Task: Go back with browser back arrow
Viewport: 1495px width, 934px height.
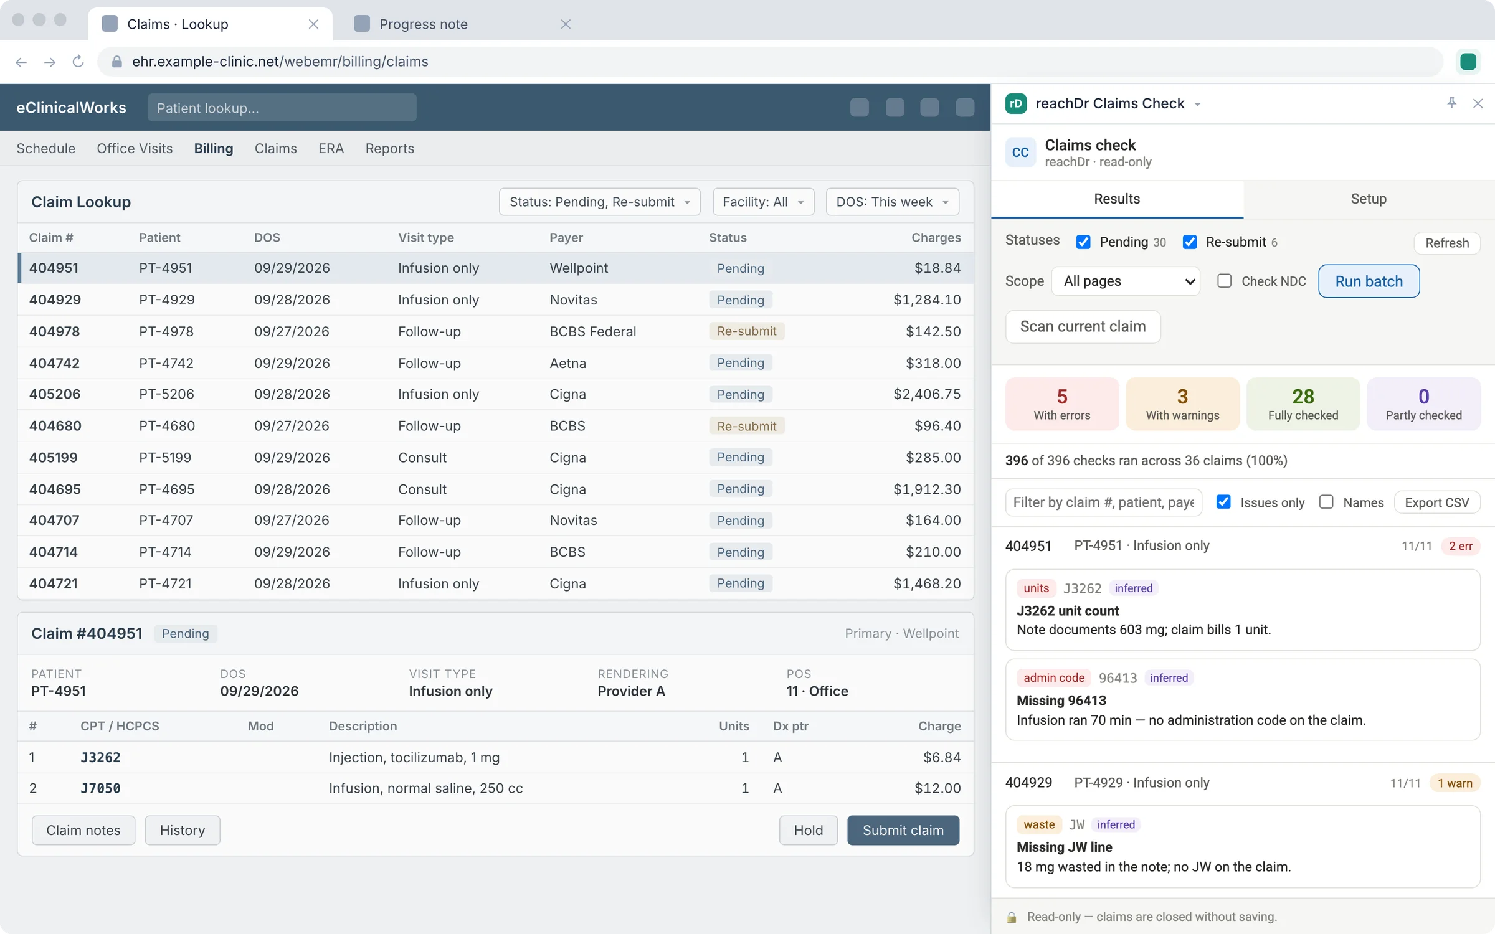Action: (21, 62)
